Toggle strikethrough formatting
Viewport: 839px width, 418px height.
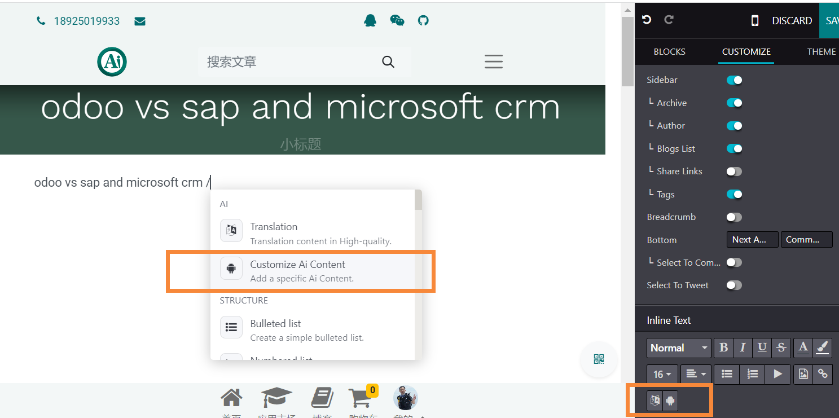[x=781, y=347]
